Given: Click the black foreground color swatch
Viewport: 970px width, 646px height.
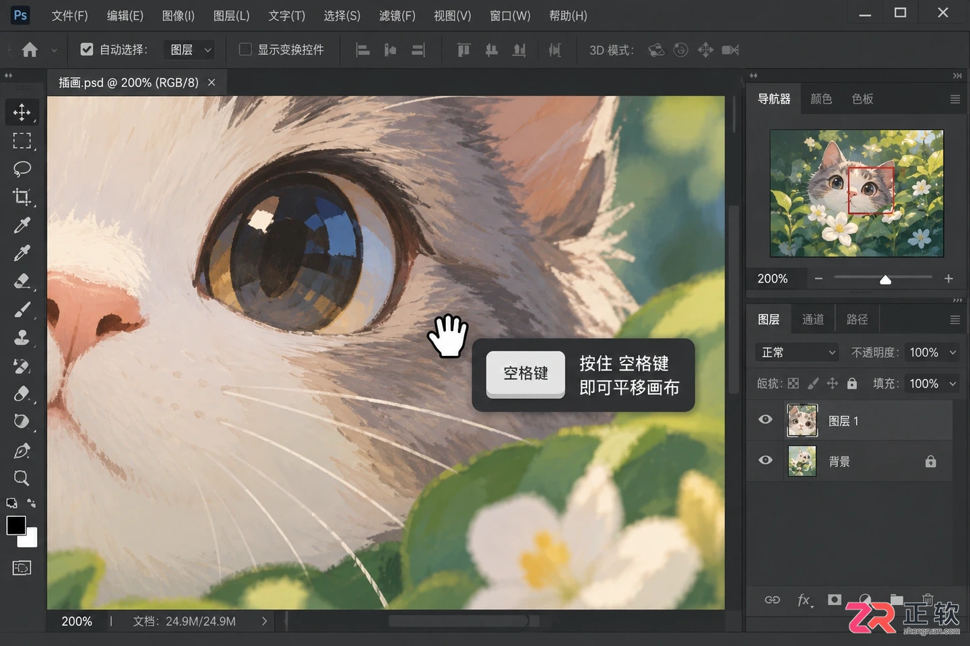Looking at the screenshot, I should 15,525.
